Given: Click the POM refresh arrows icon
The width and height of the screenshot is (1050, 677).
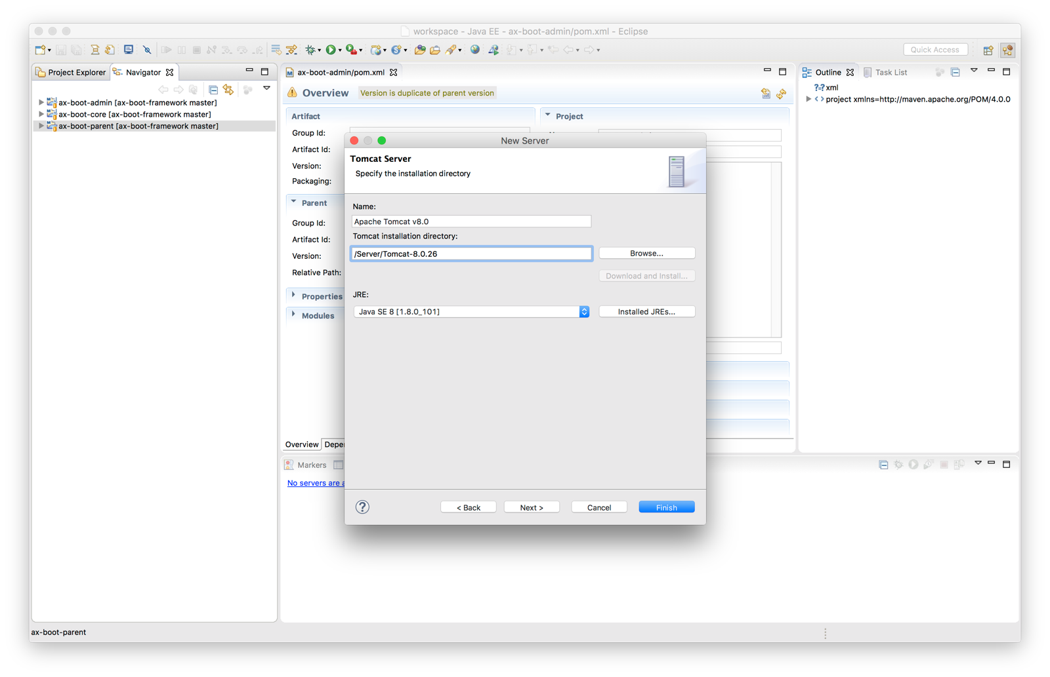Looking at the screenshot, I should pos(781,94).
